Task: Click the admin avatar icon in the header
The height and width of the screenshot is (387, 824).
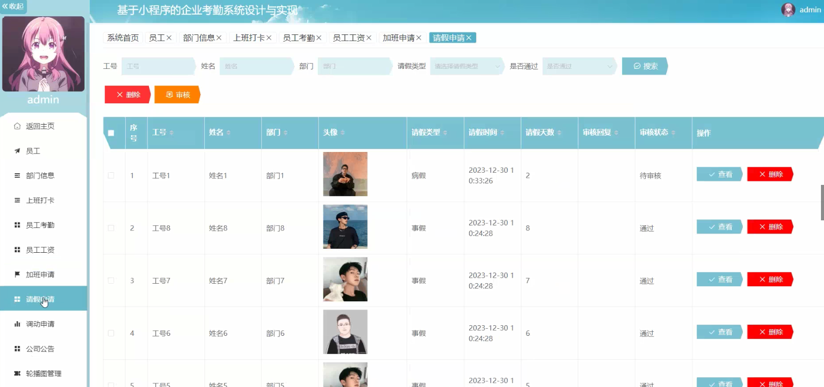Action: click(x=788, y=10)
